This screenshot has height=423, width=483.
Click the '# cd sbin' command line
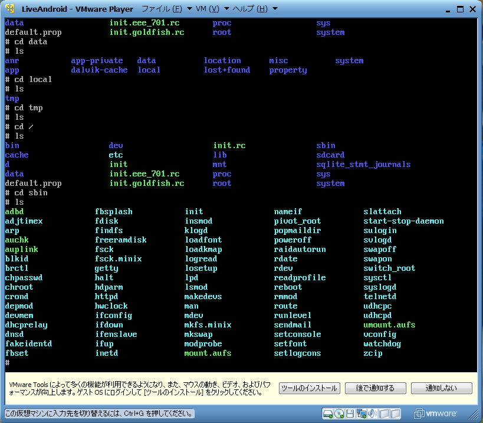pyautogui.click(x=26, y=193)
